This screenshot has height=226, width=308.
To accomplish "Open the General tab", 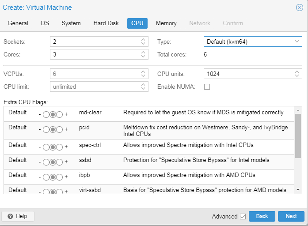I will [18, 23].
